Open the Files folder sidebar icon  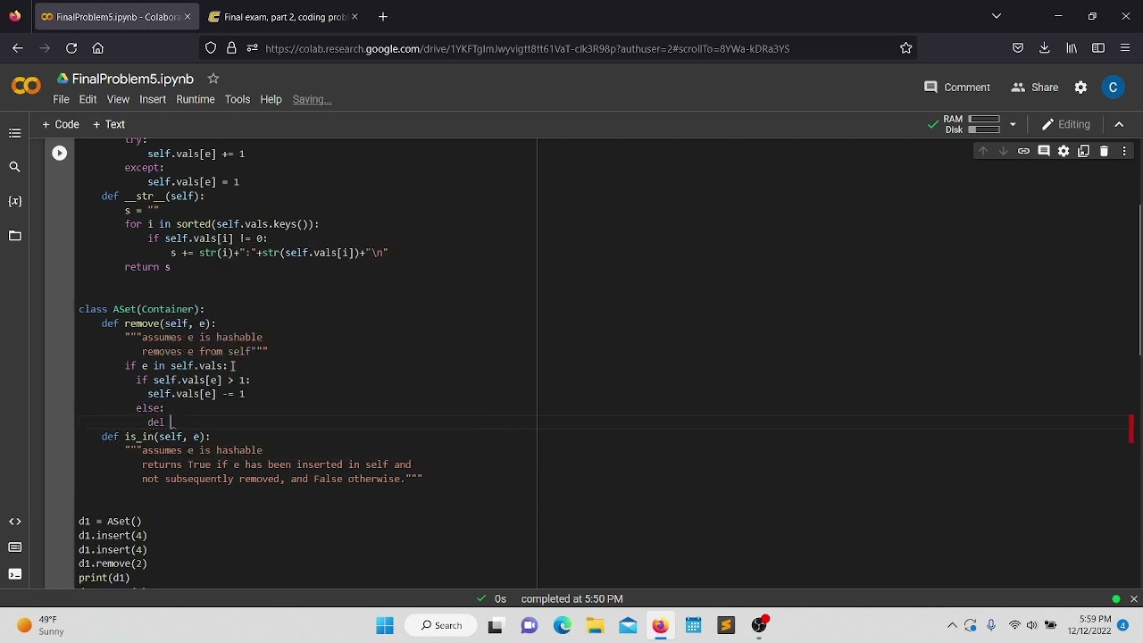(x=15, y=236)
